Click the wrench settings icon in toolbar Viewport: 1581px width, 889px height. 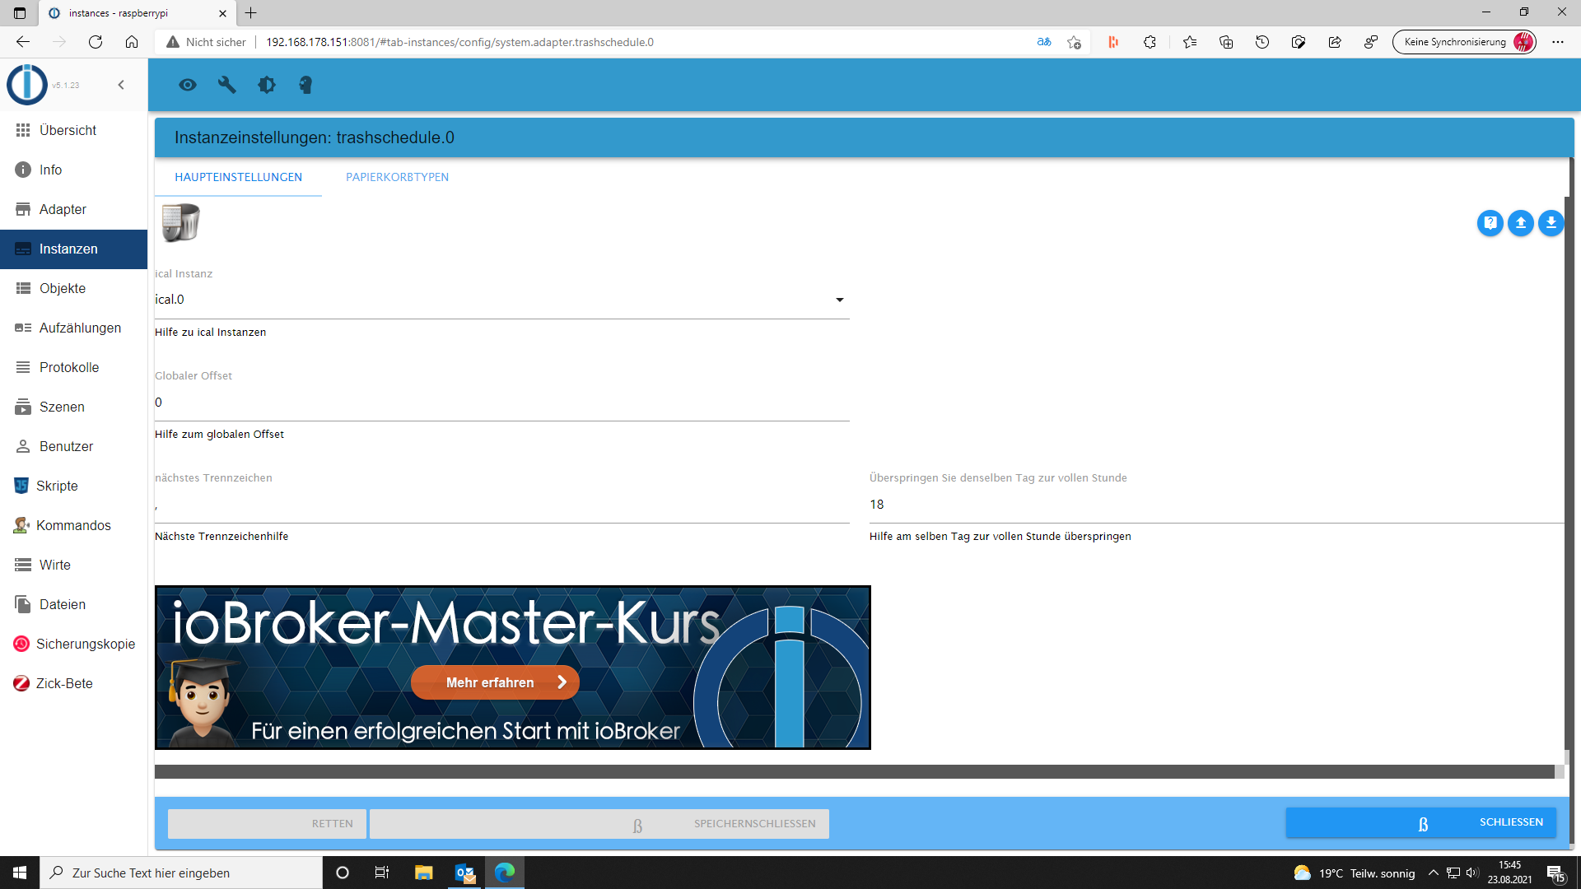[x=226, y=85]
